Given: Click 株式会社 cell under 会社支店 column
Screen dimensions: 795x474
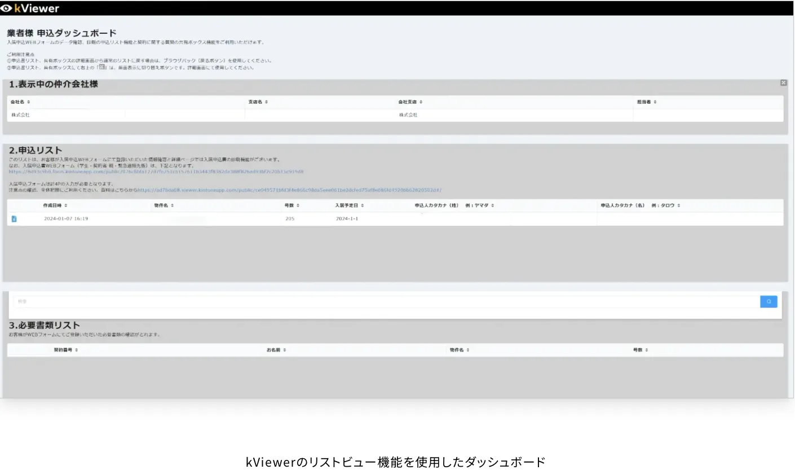Looking at the screenshot, I should (x=408, y=115).
